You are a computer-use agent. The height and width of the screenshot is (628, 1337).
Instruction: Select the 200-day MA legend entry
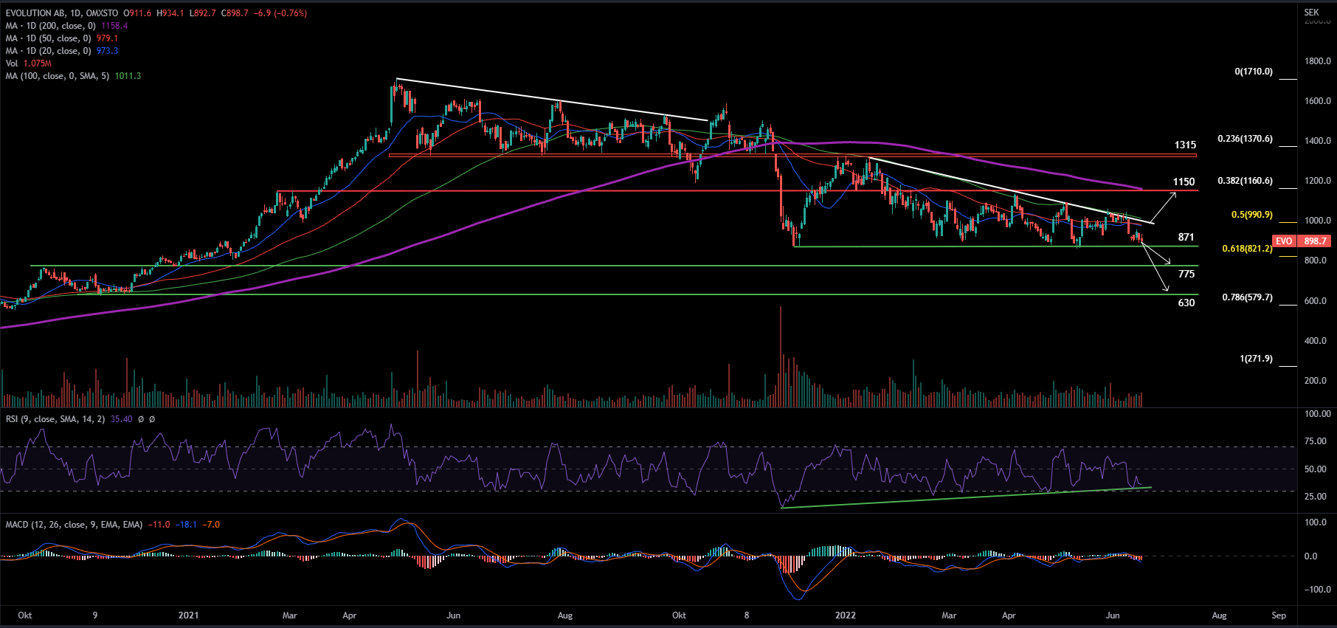coord(50,26)
